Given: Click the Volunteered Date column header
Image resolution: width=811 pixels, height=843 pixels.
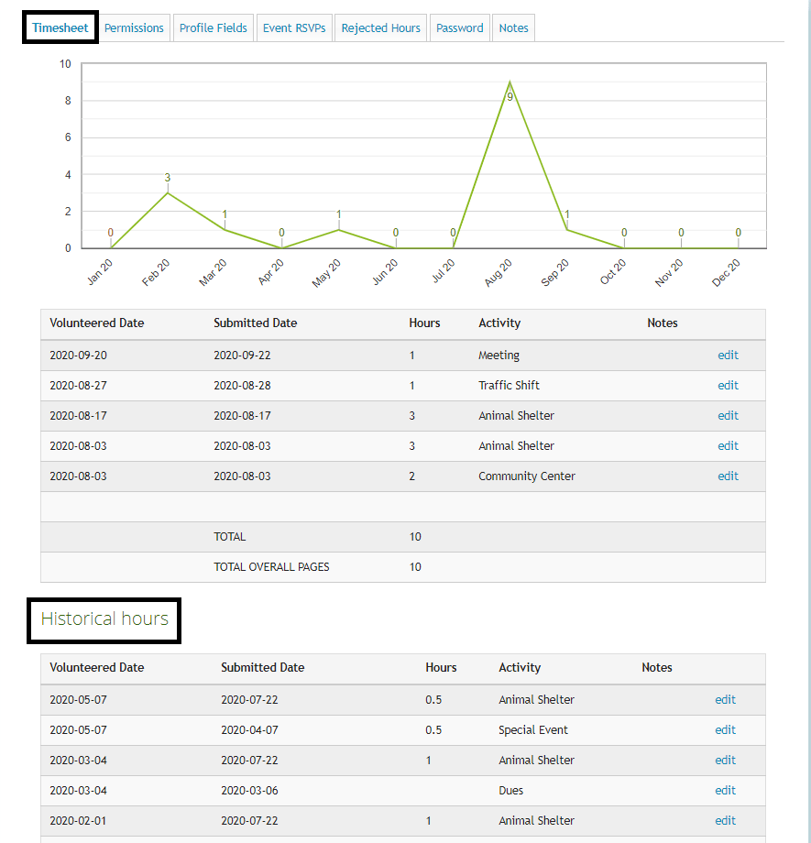Looking at the screenshot, I should (96, 323).
